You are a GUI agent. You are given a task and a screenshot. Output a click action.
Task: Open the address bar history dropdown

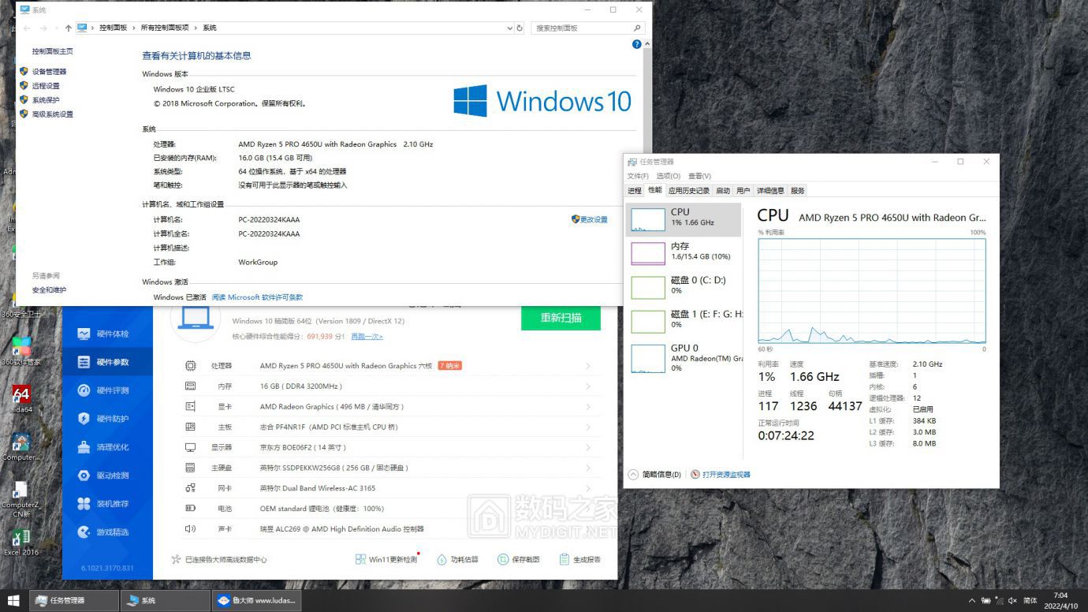[509, 28]
